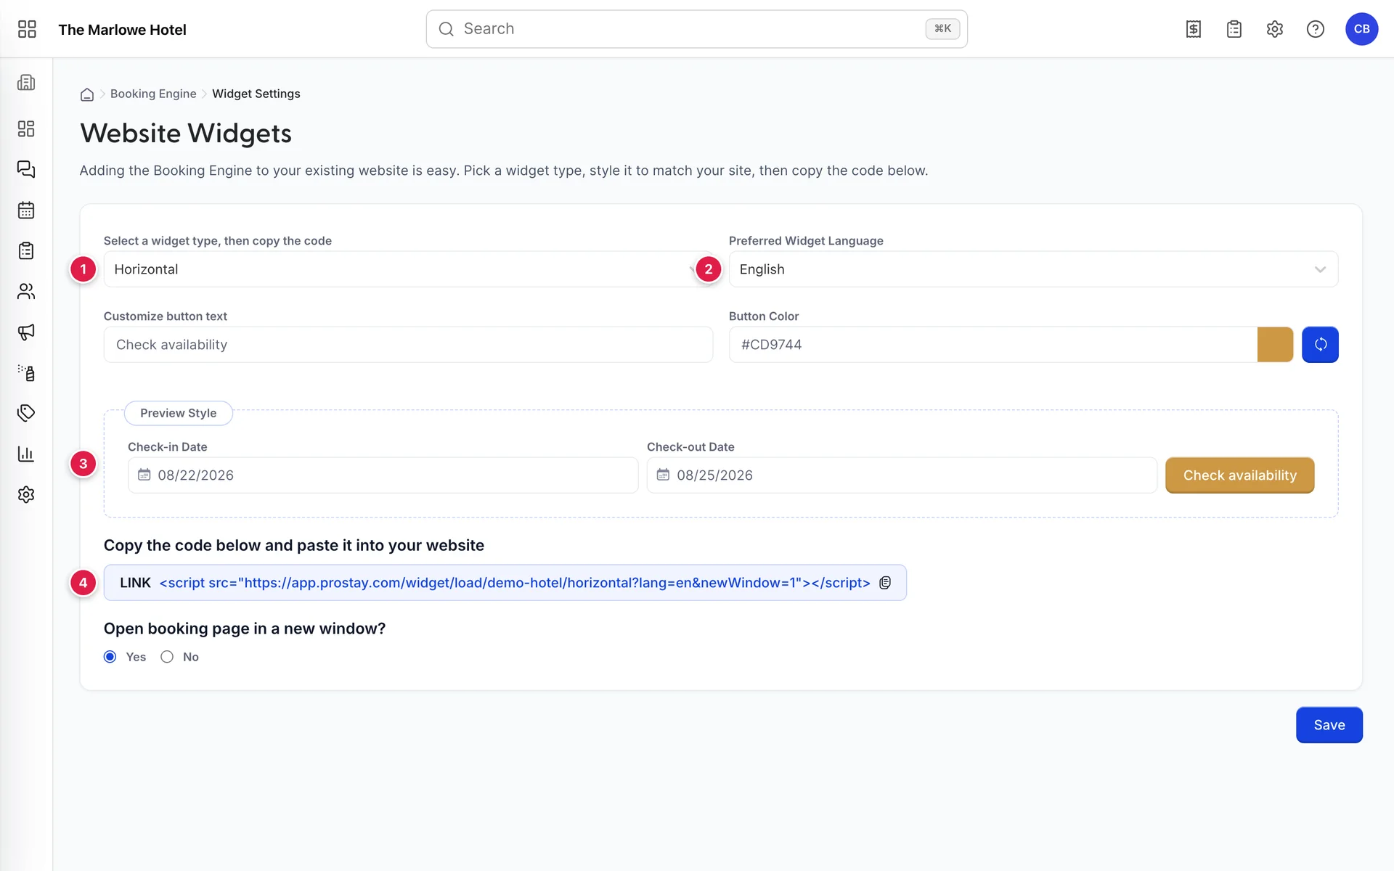Open Preferred Widget Language dropdown
The image size is (1394, 871).
pos(1033,269)
